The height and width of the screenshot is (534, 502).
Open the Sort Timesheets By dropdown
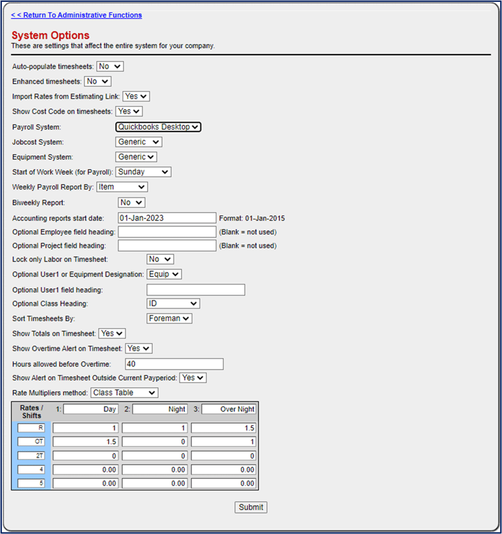tap(169, 318)
